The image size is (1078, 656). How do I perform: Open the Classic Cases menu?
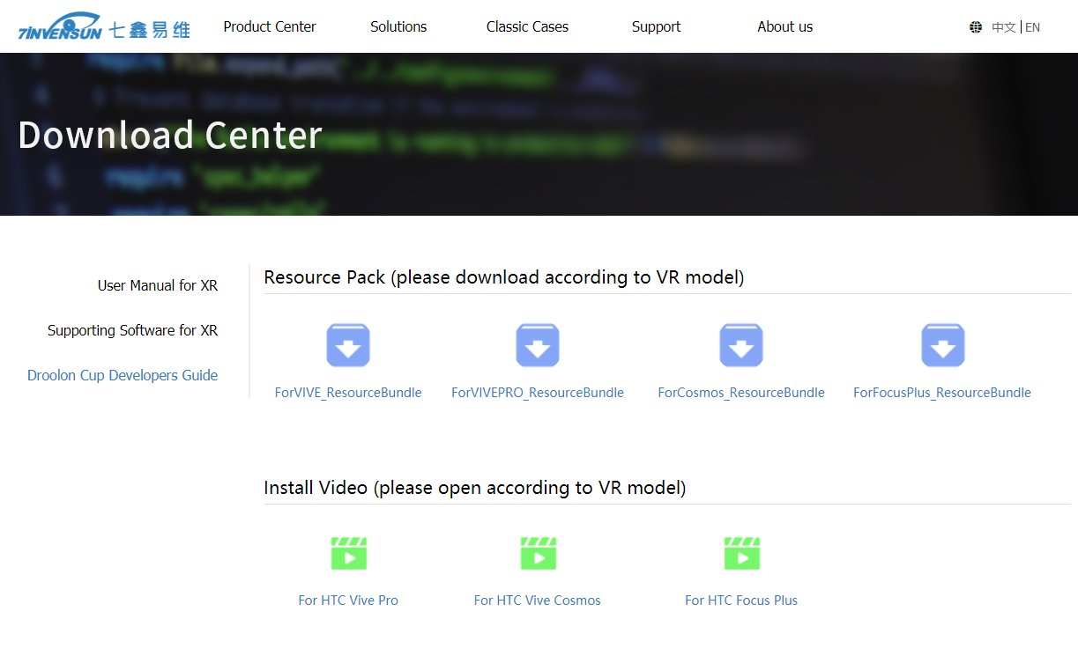tap(527, 26)
